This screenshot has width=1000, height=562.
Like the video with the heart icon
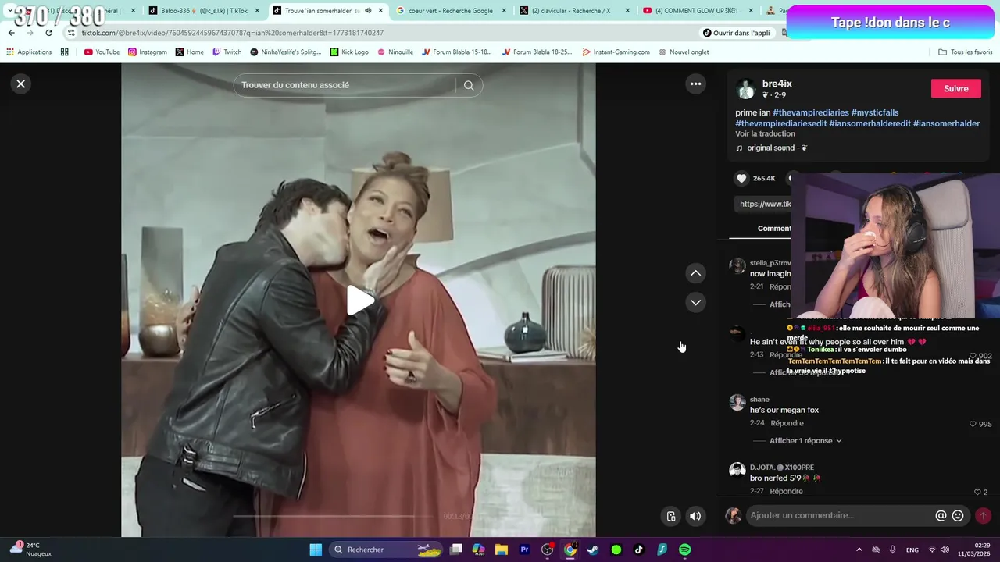(x=741, y=178)
